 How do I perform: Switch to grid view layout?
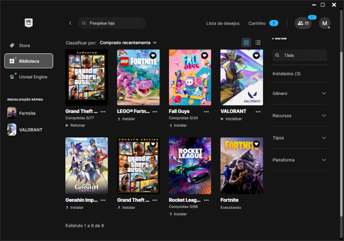pyautogui.click(x=246, y=43)
